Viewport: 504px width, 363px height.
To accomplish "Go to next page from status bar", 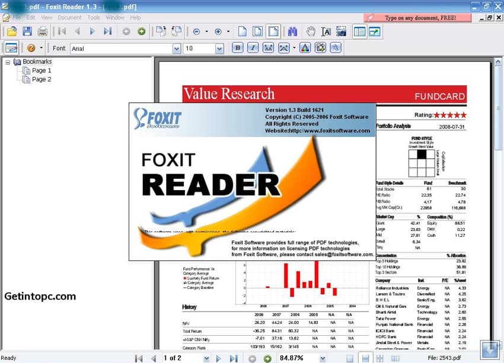I will click(219, 358).
